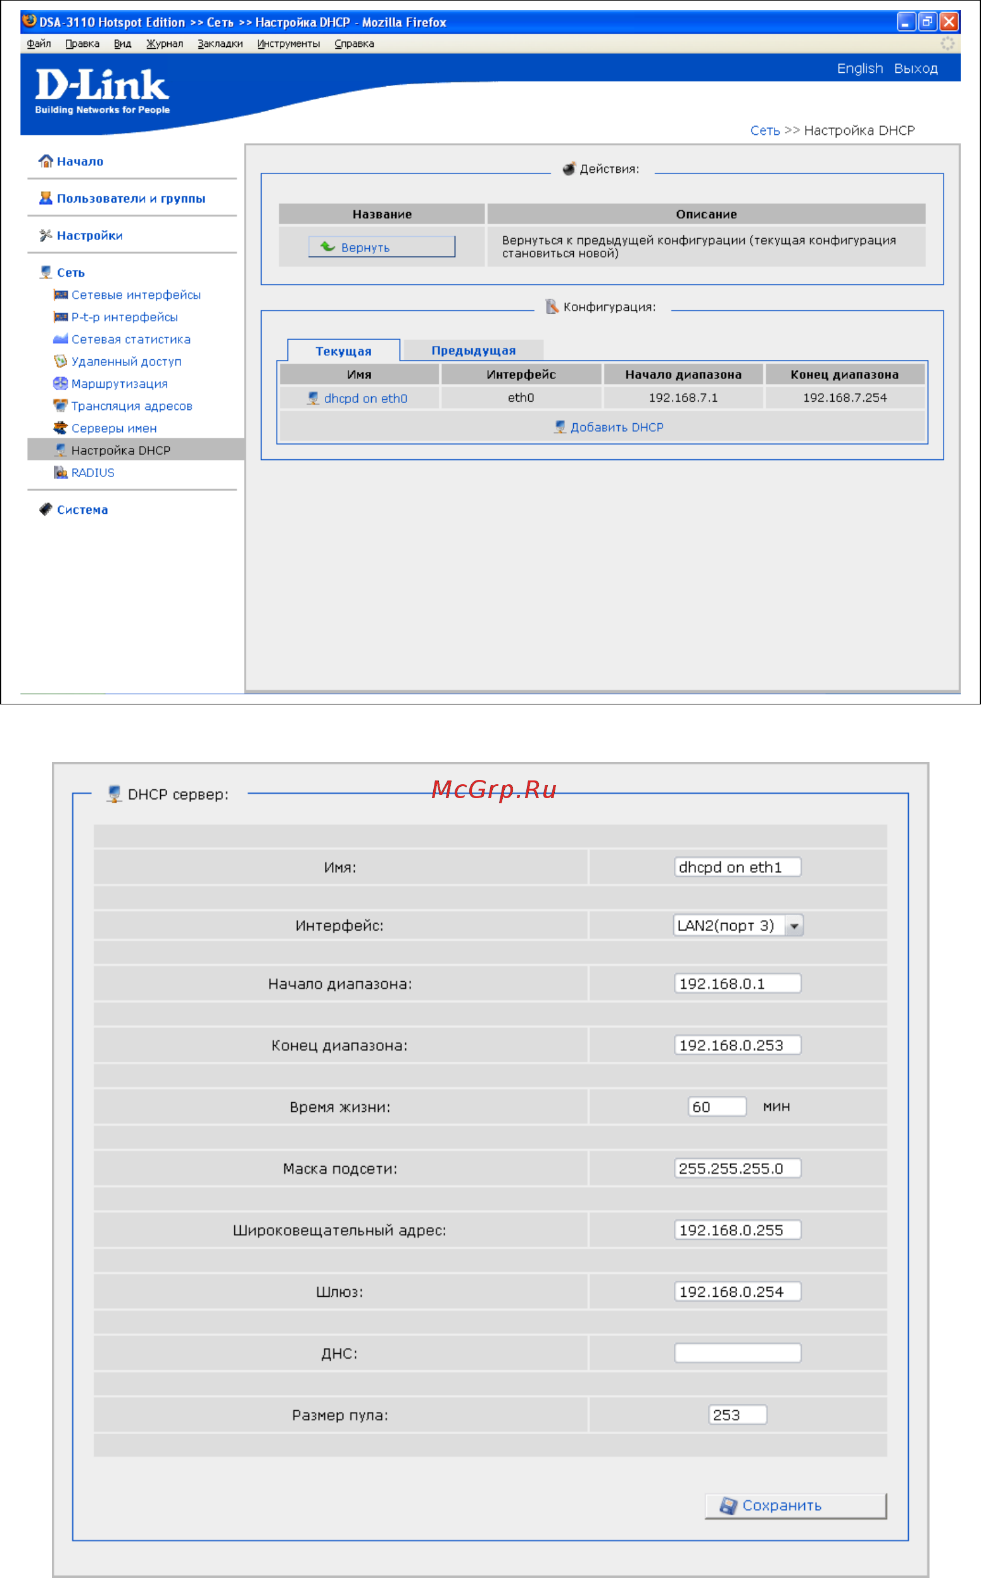Click the Удаленный доступ icon
981x1578 pixels.
click(x=60, y=360)
